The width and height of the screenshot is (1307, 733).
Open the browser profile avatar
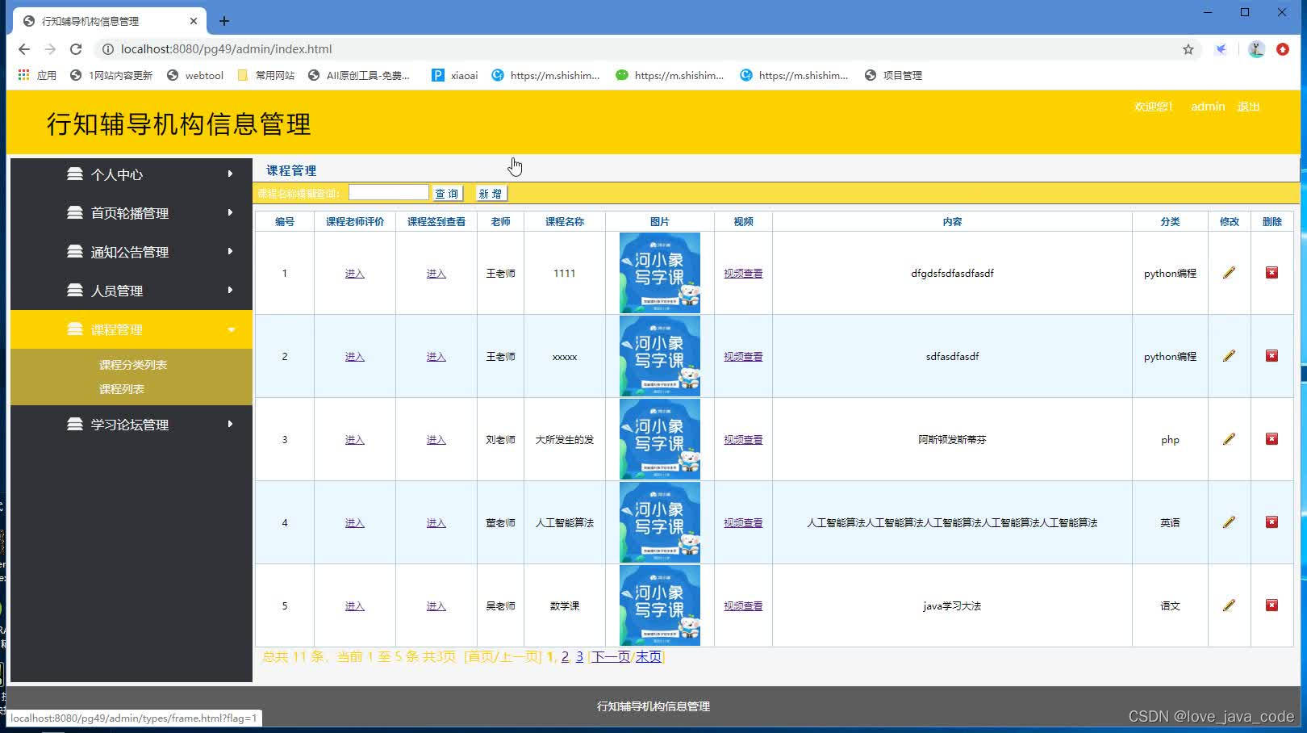click(1256, 49)
